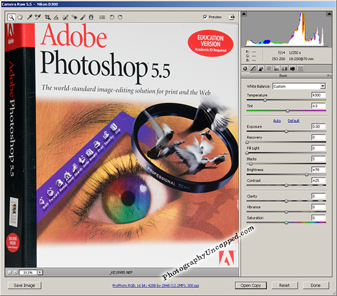337x296 pixels.
Task: Open workflow options ProPhoto RGB link
Action: click(156, 286)
